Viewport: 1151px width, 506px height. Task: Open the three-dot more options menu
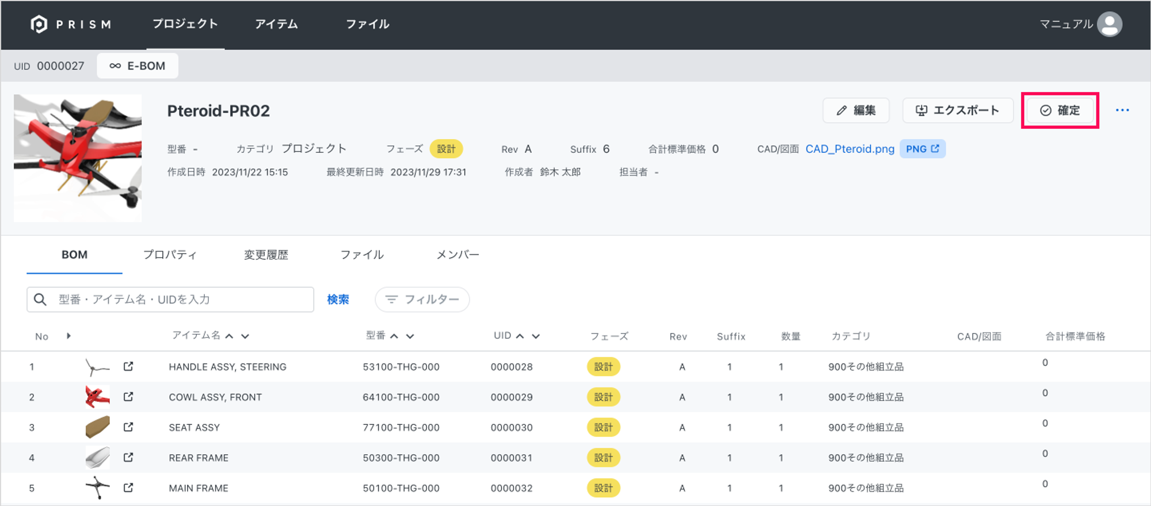1122,110
